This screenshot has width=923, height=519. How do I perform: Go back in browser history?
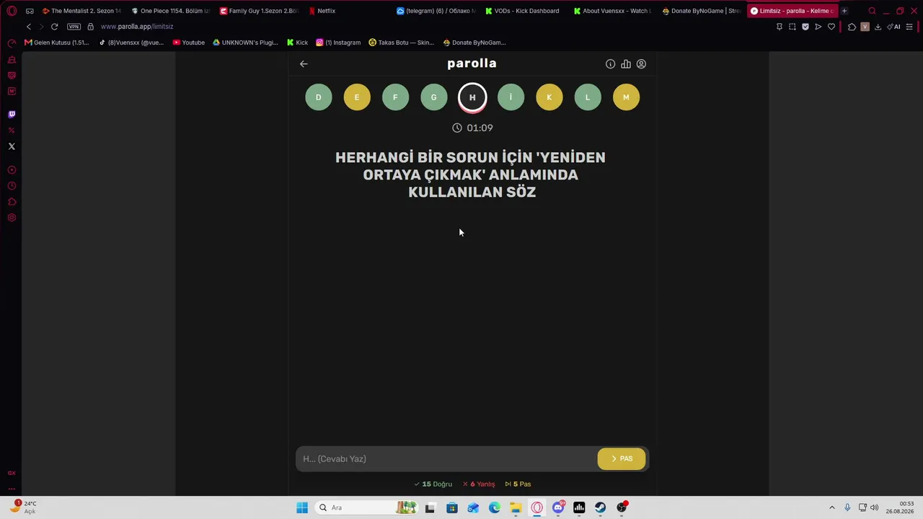click(29, 27)
